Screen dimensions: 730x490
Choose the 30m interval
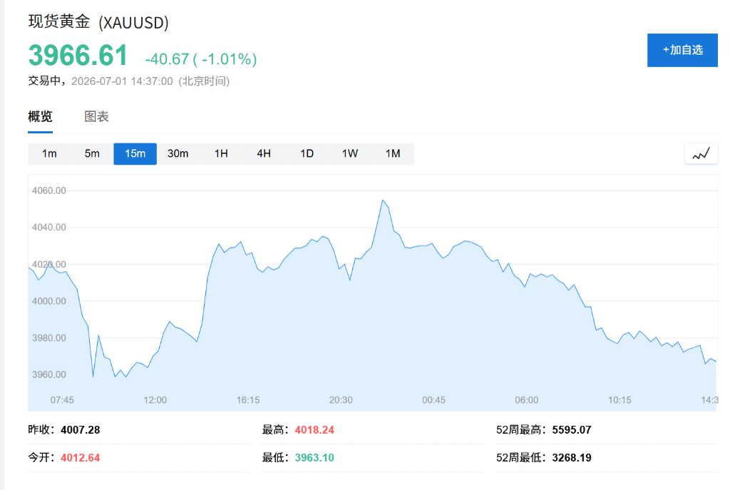click(x=178, y=154)
